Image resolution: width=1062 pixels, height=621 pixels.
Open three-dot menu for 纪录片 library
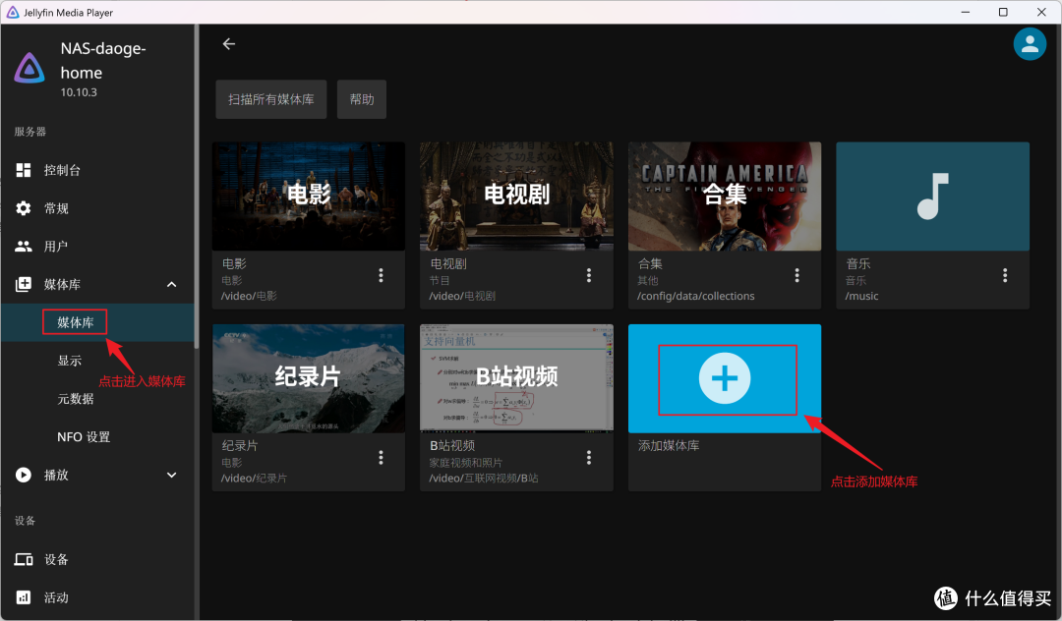coord(381,458)
